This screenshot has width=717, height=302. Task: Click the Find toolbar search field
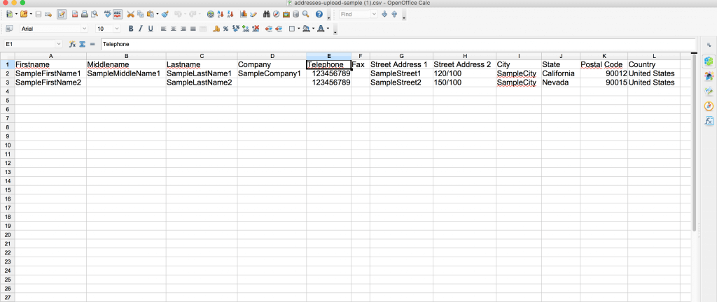356,14
